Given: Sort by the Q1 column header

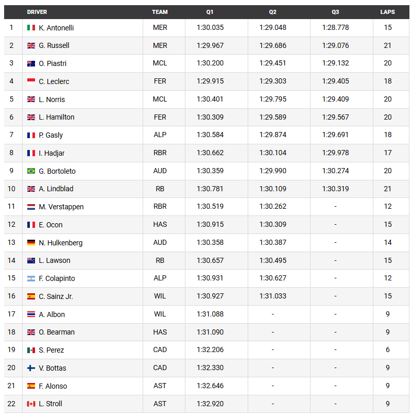Looking at the screenshot, I should [210, 12].
